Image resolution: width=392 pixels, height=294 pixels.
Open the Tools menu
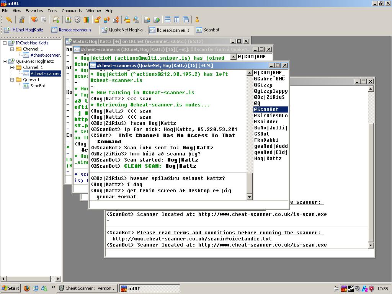52,11
